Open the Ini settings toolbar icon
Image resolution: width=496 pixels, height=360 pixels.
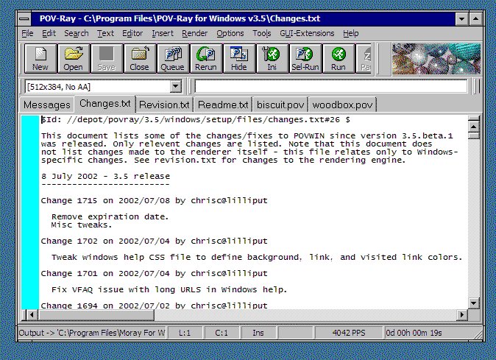(x=272, y=58)
